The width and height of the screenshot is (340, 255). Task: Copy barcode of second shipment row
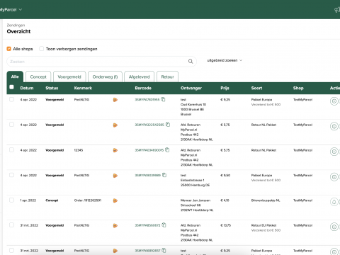(168, 125)
